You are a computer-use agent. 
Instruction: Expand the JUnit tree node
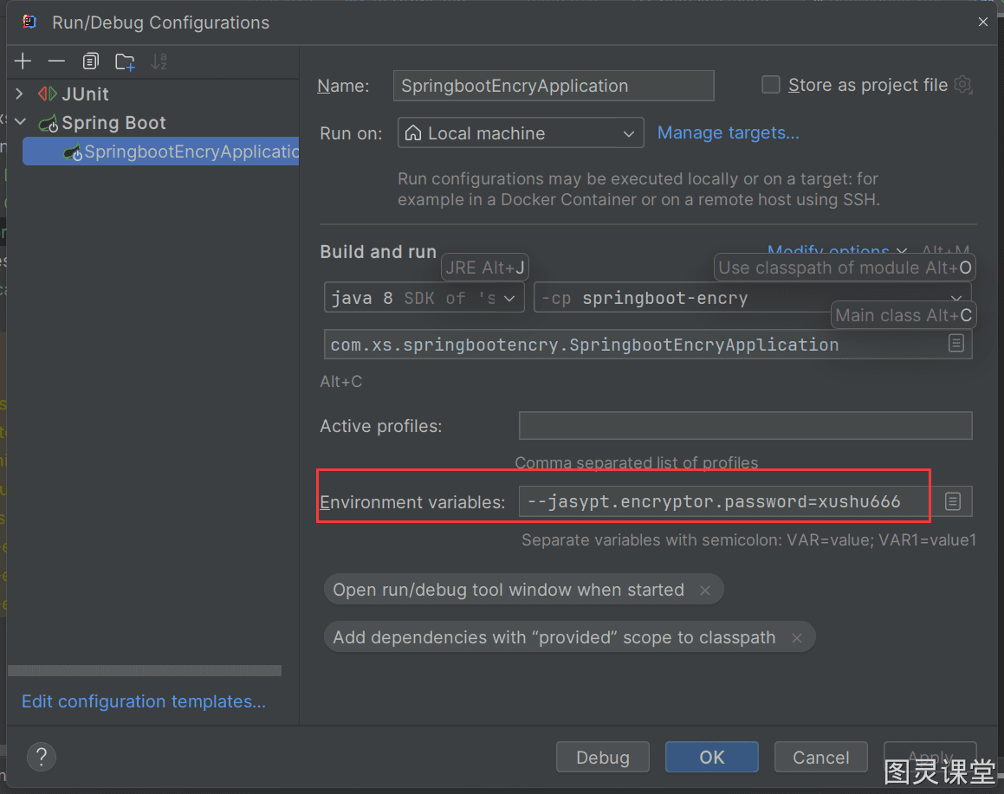pyautogui.click(x=19, y=94)
